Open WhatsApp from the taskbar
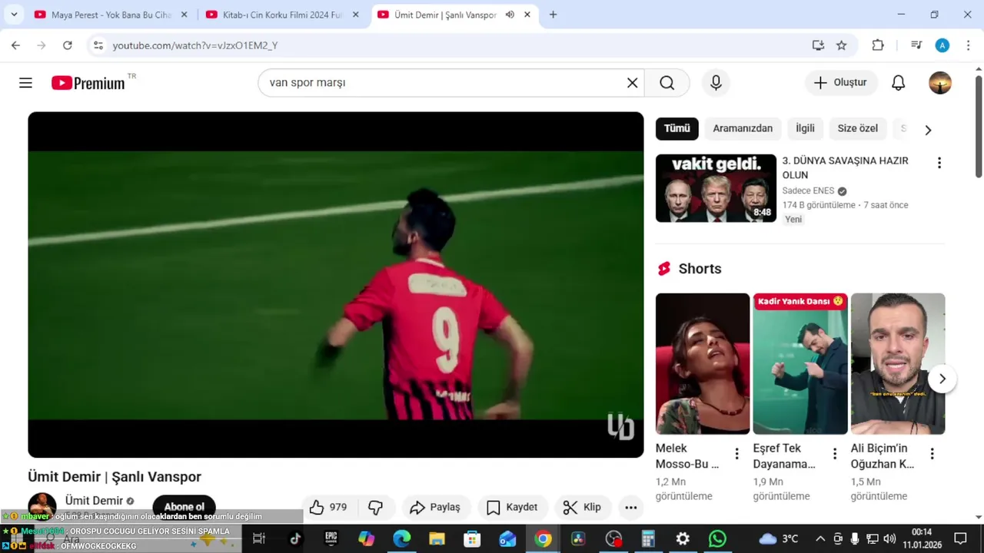Screen dimensions: 984x553 (x=717, y=538)
